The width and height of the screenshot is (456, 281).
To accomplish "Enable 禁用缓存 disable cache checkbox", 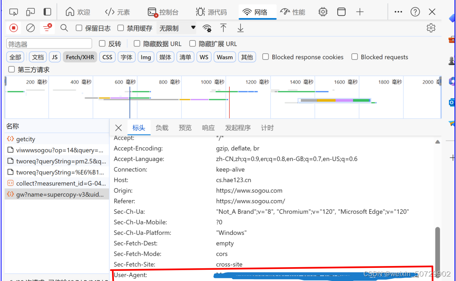I will coord(121,28).
